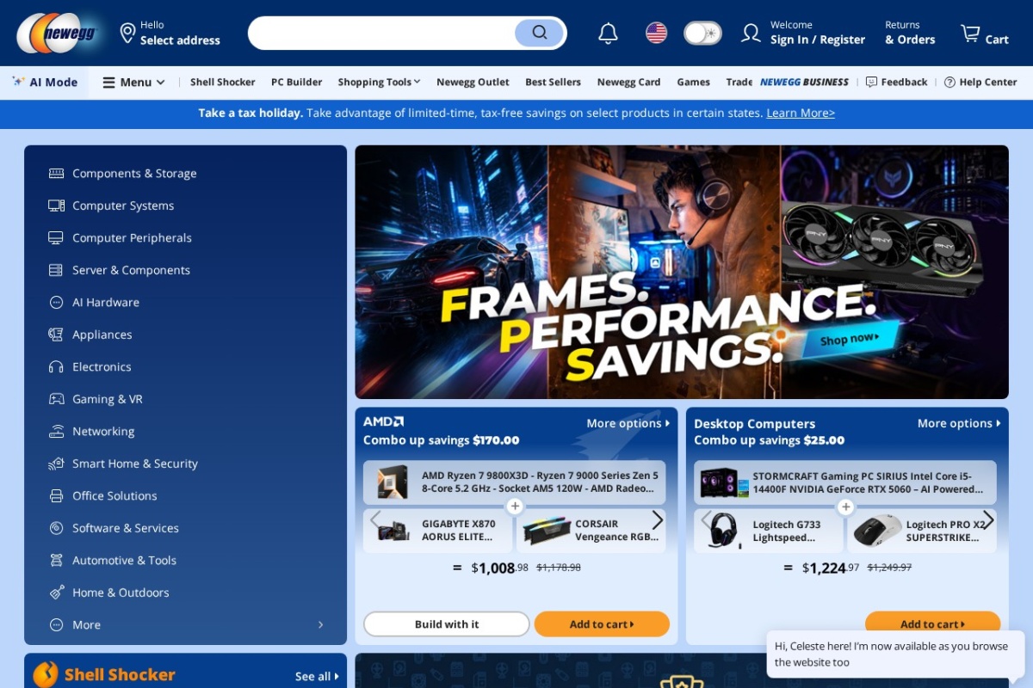Open Shell Shocker in nav bar
Screen dimensions: 1033x688
pos(222,83)
